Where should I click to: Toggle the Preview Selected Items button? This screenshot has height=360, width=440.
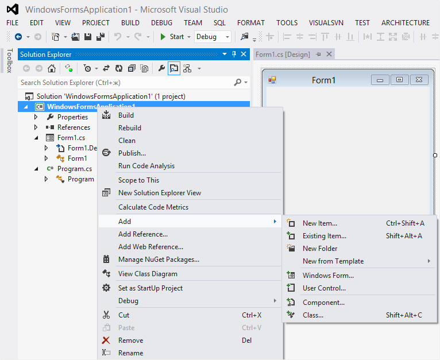[173, 68]
